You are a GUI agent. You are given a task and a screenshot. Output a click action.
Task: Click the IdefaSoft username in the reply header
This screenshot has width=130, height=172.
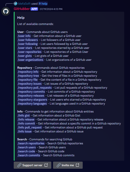click(x=24, y=4)
